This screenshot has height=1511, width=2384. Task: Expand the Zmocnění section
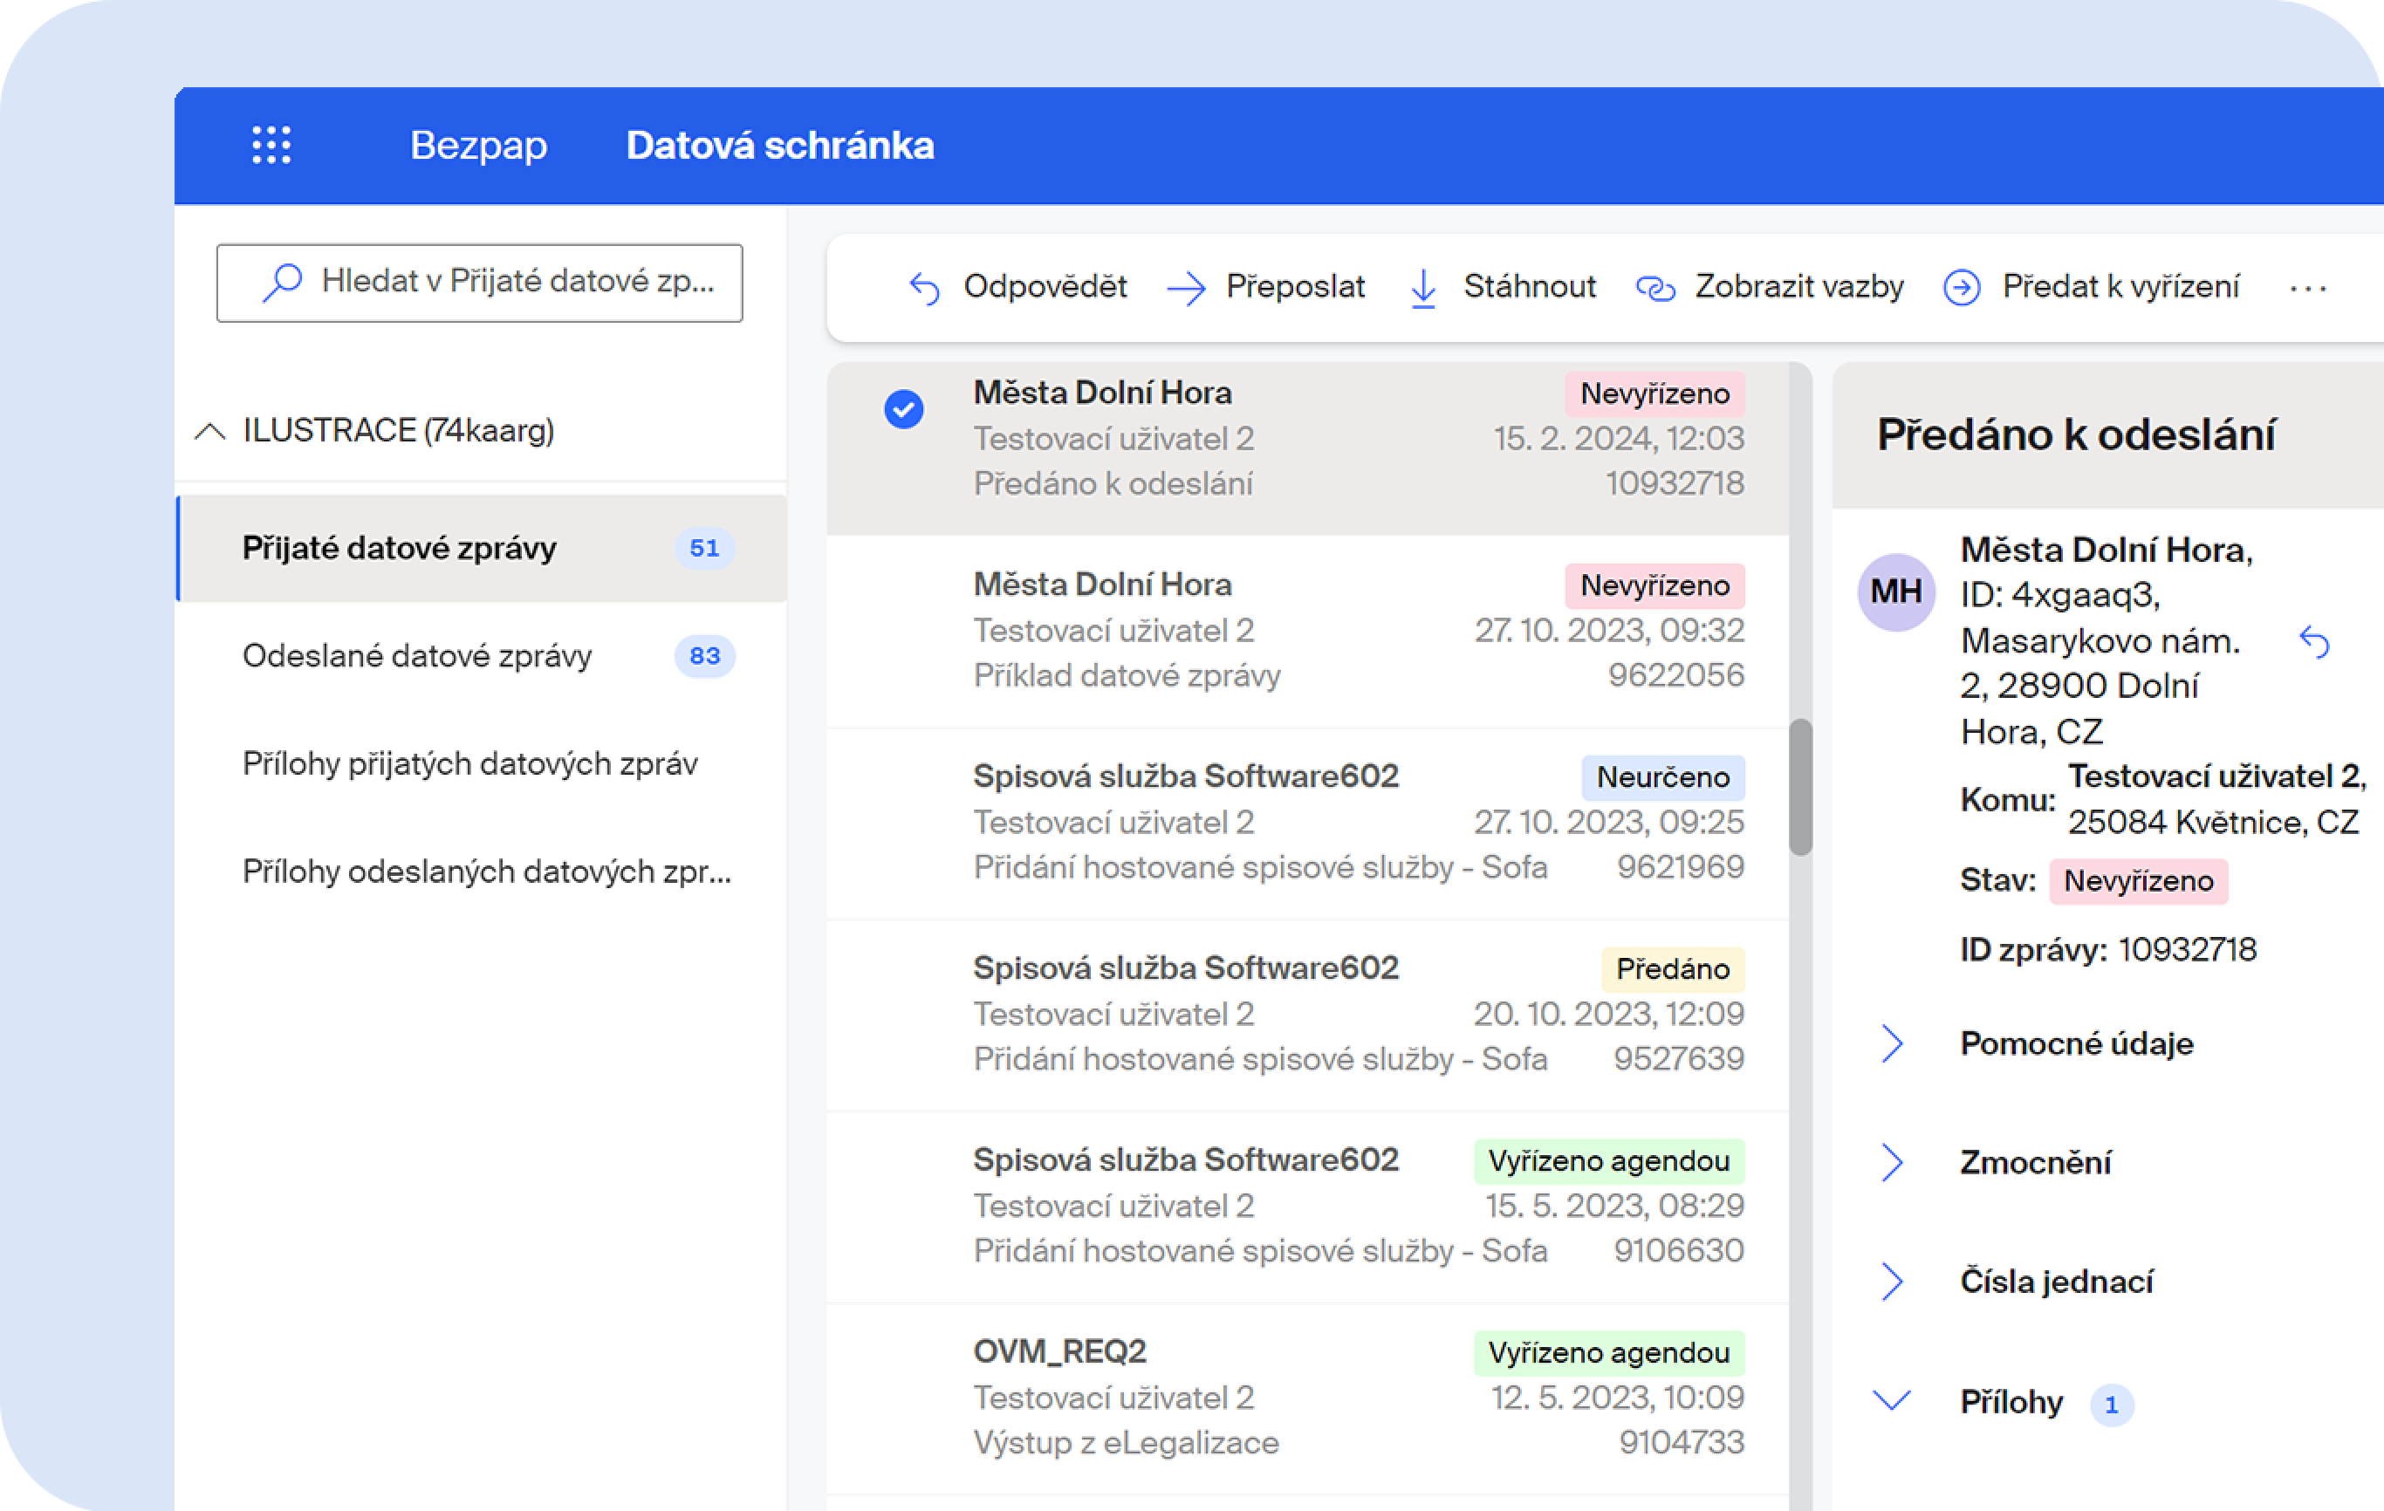click(1891, 1162)
